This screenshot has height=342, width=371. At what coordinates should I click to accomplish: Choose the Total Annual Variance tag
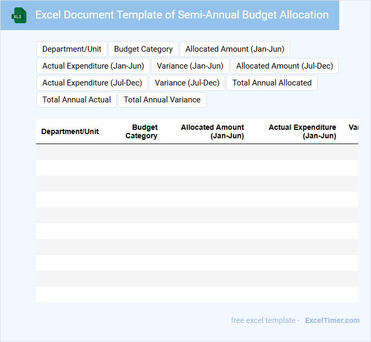point(162,100)
